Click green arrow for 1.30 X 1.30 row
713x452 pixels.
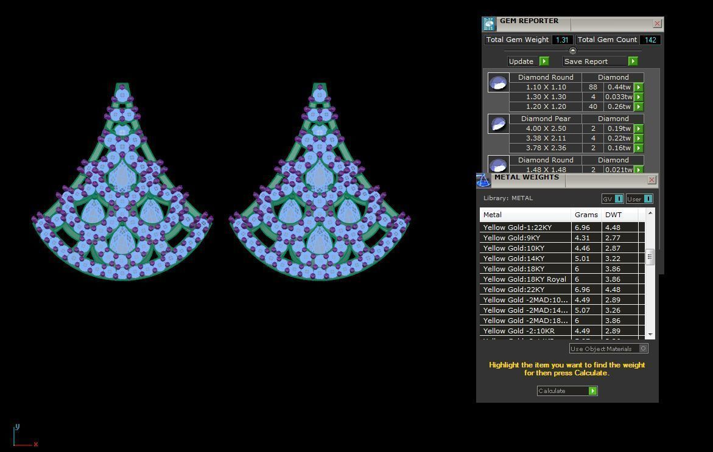coord(639,97)
